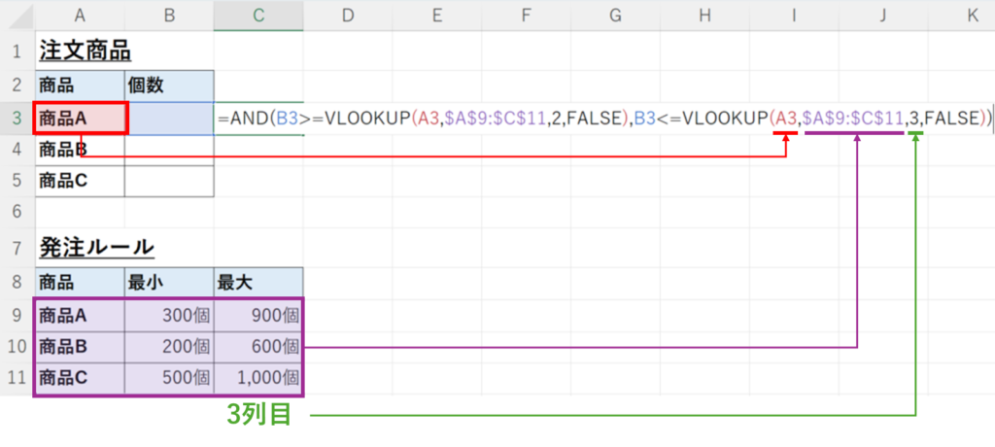Viewport: 995px width, 447px height.
Task: Click the 注文商品 title cell
Action: point(80,51)
